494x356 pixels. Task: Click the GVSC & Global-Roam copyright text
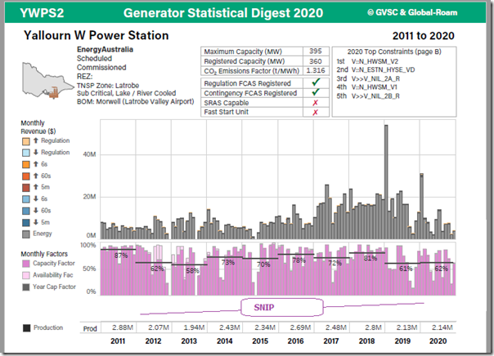(412, 12)
